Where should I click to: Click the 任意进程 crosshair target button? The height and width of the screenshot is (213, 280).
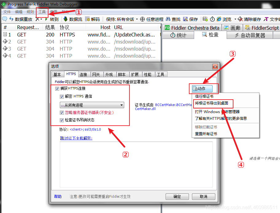point(152,19)
